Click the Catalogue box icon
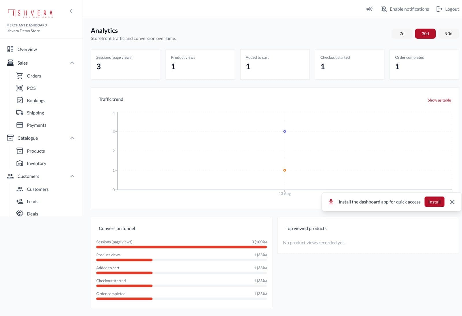The width and height of the screenshot is (462, 316). tap(10, 138)
